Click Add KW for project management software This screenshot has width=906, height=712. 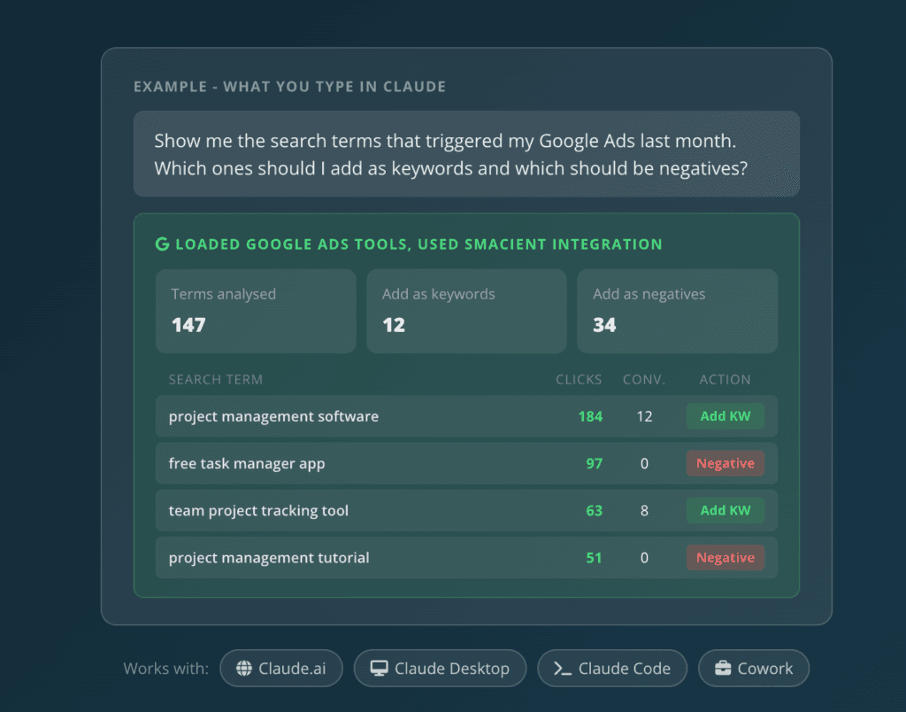[726, 416]
